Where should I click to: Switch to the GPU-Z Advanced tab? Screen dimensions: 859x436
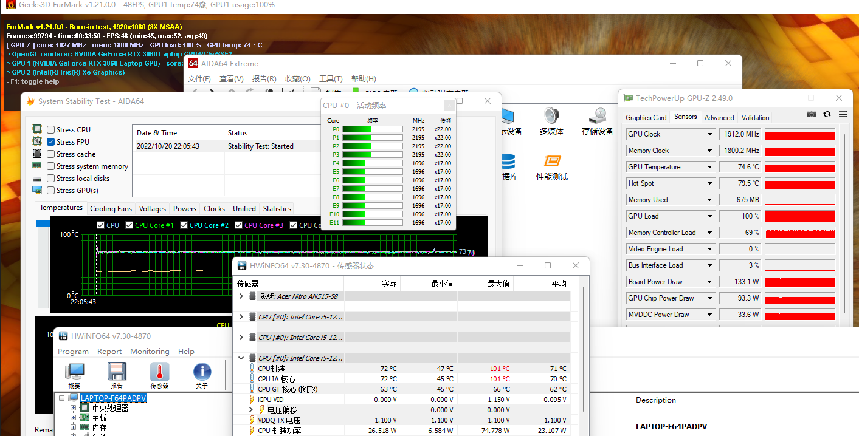tap(719, 118)
